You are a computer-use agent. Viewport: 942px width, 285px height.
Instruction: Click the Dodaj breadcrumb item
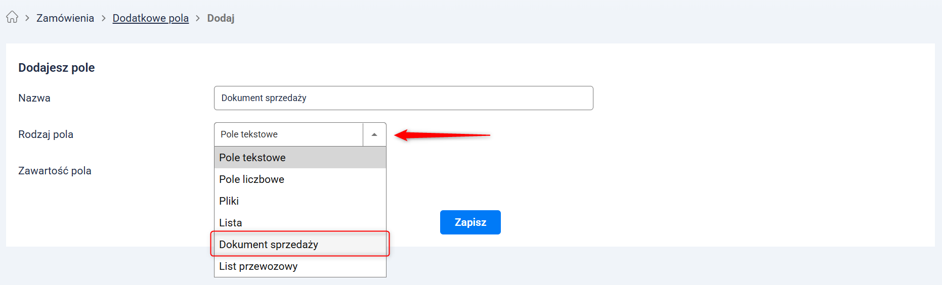pyautogui.click(x=221, y=18)
